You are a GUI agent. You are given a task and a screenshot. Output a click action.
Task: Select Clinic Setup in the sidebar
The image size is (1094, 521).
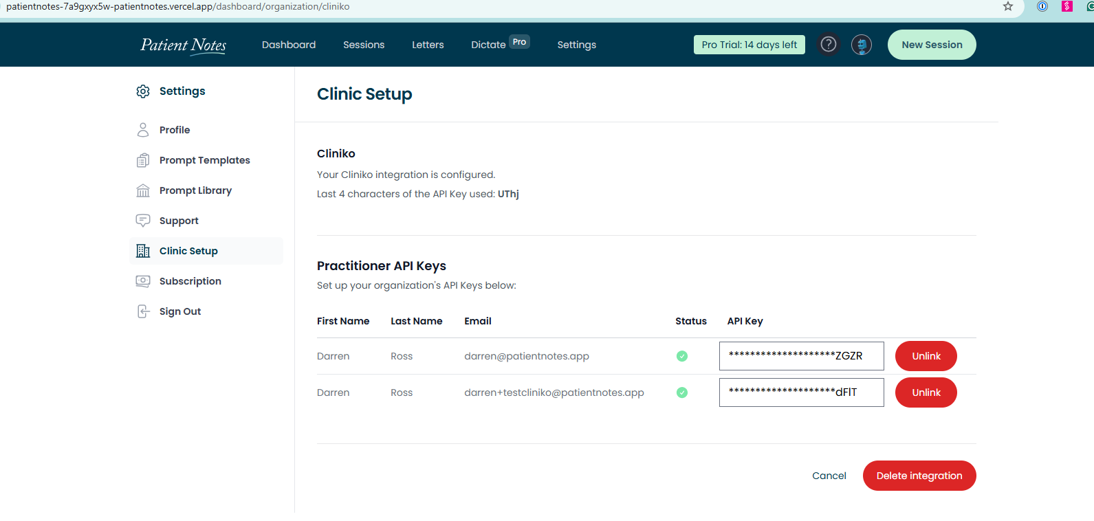[x=206, y=251]
